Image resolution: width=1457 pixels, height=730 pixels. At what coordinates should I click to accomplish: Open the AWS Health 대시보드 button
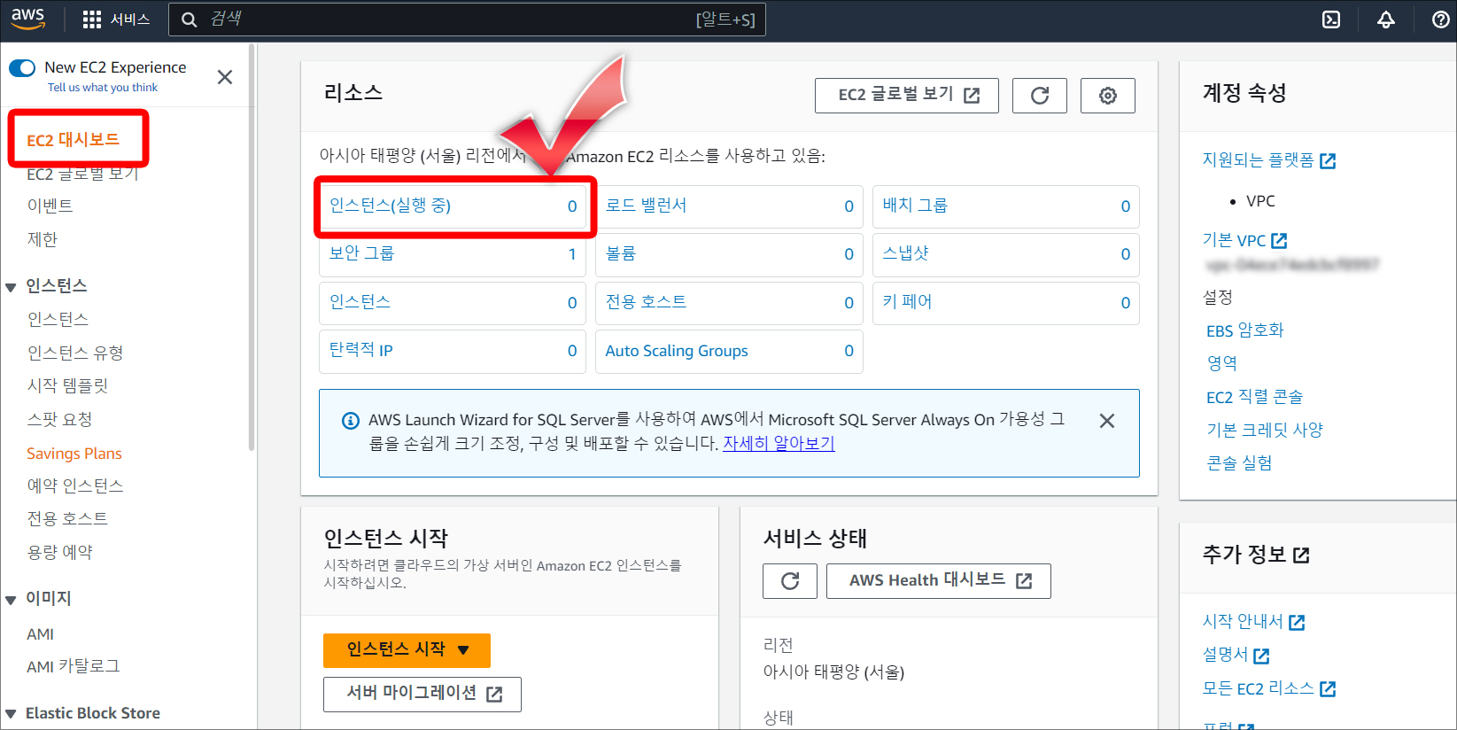click(939, 581)
